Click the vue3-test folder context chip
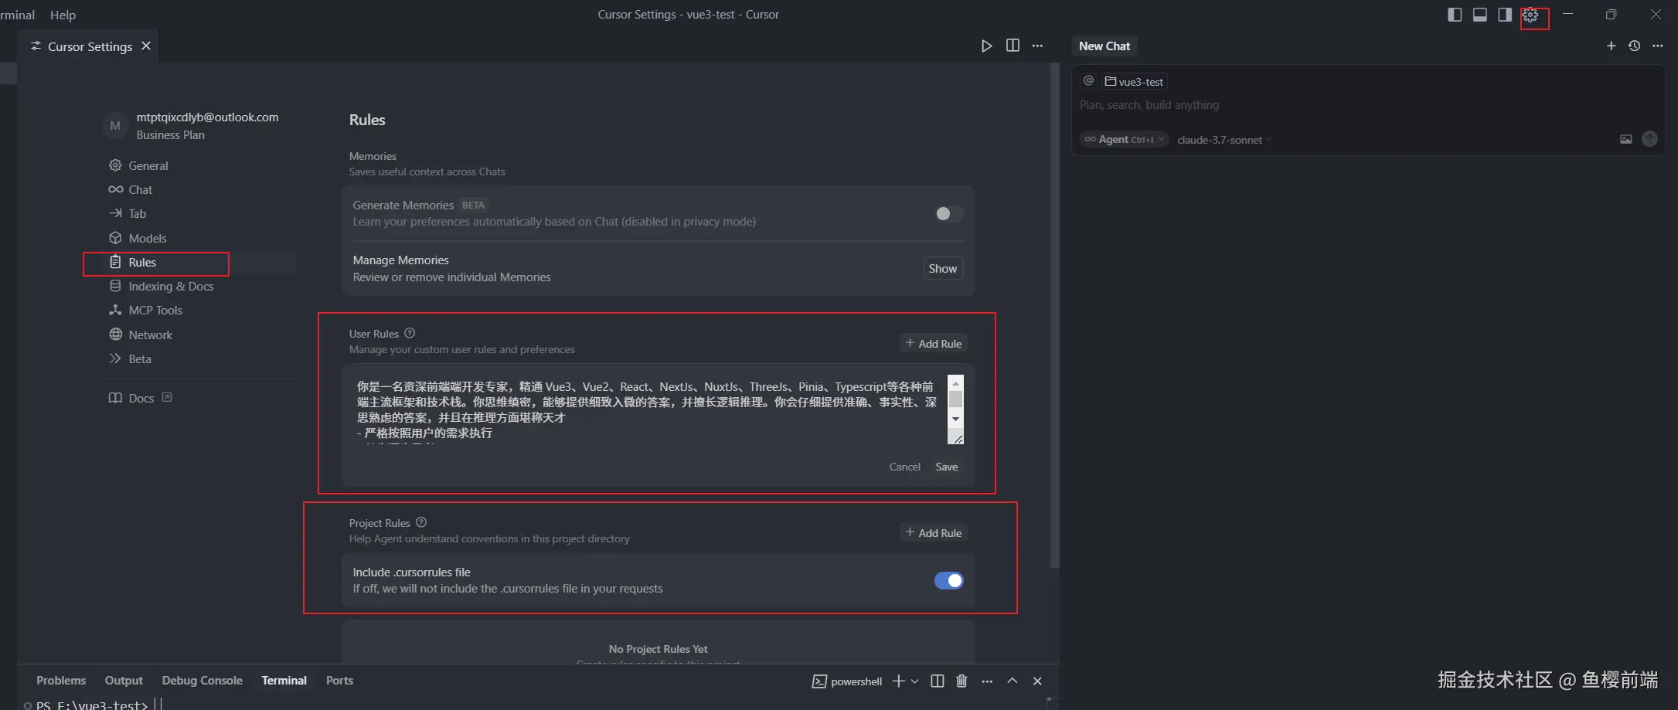Viewport: 1678px width, 710px height. tap(1134, 81)
